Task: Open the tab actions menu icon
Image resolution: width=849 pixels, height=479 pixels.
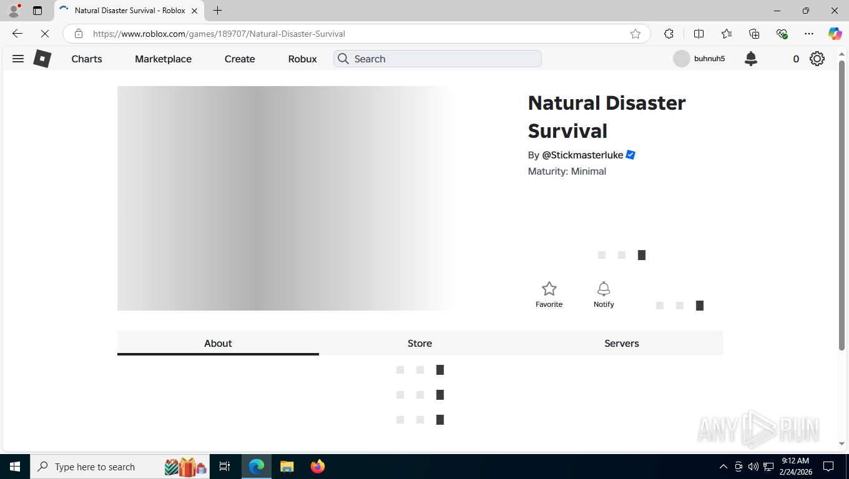Action: click(x=37, y=11)
